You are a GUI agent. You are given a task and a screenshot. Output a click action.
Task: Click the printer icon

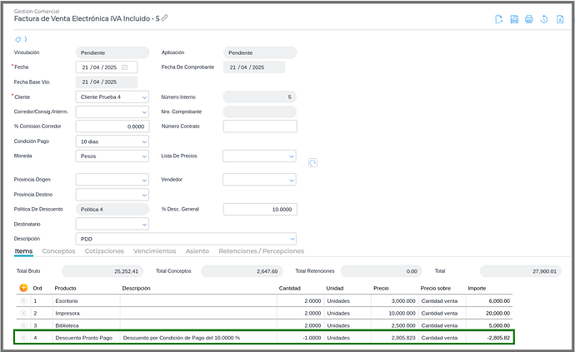[528, 19]
